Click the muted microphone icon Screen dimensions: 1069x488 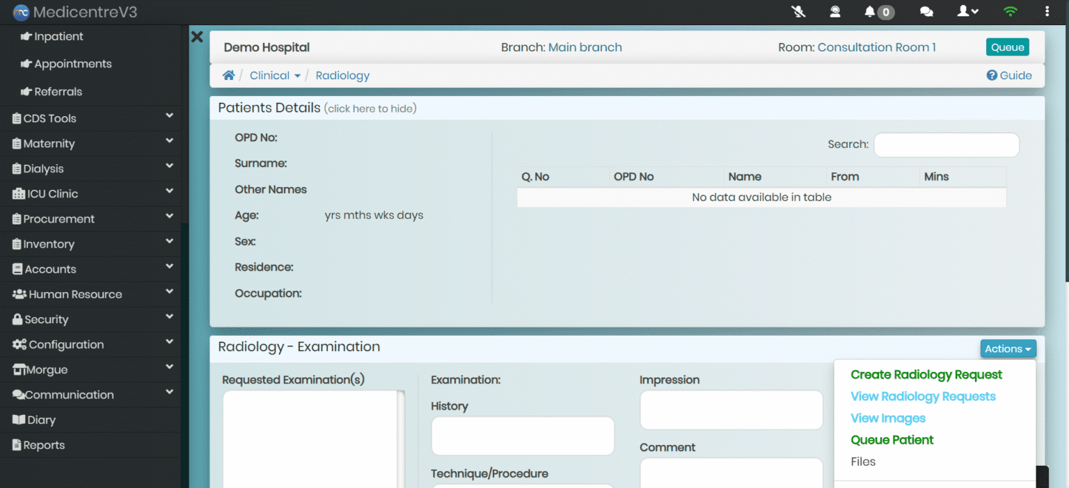(x=798, y=12)
